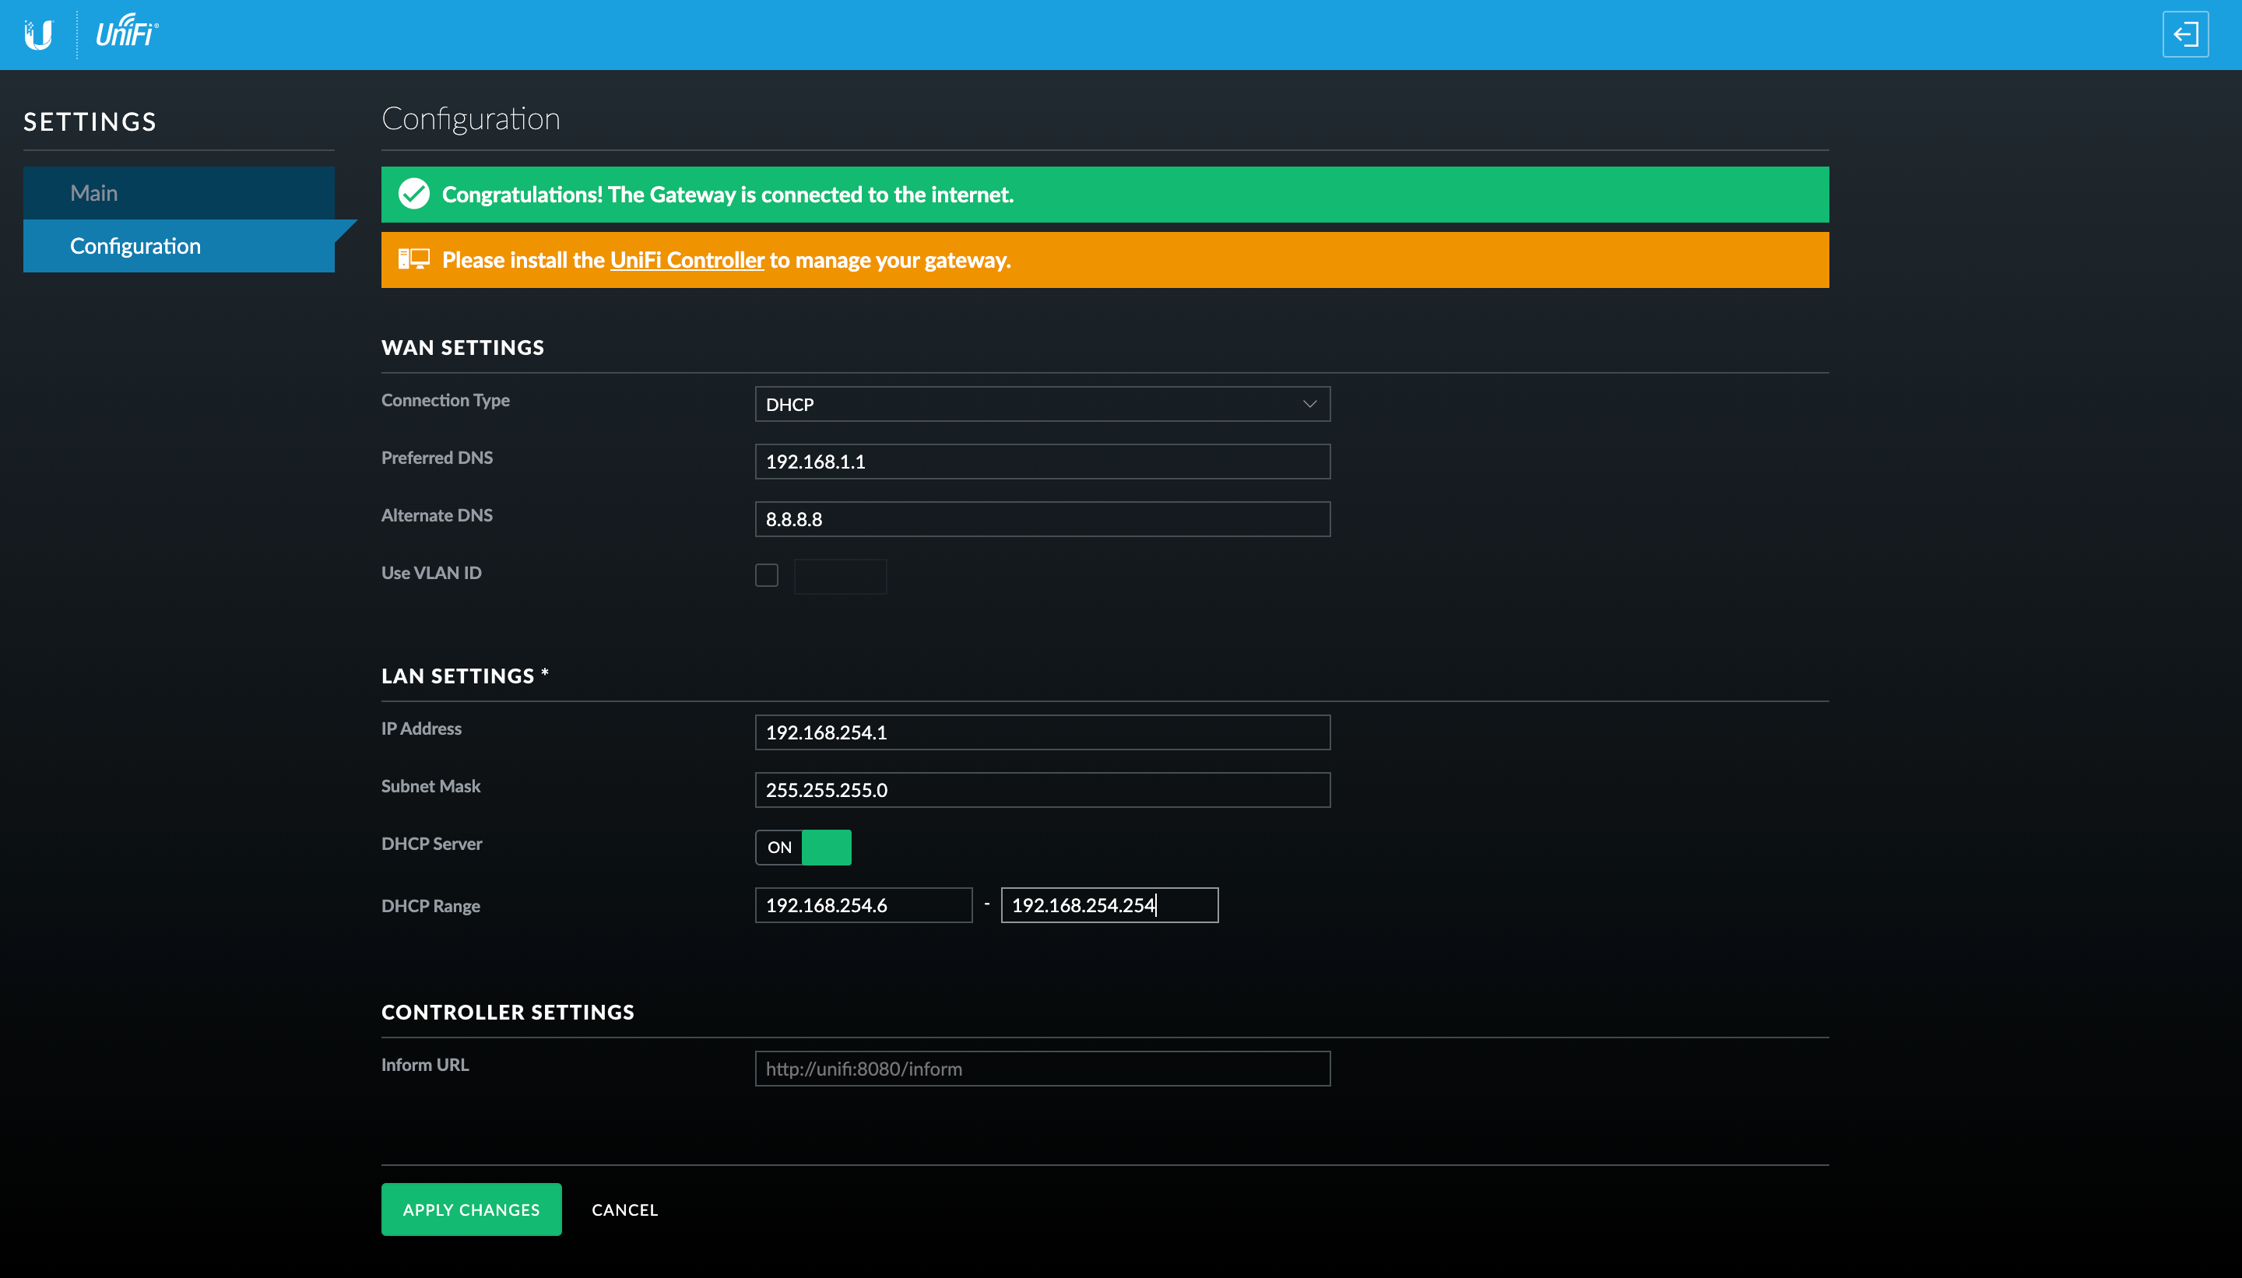Click the Alternate DNS 8.8.8.8 field

click(x=1042, y=518)
